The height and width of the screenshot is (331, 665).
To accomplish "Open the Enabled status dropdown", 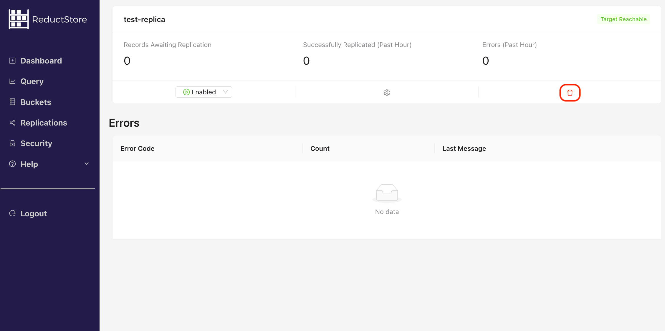I will [225, 92].
